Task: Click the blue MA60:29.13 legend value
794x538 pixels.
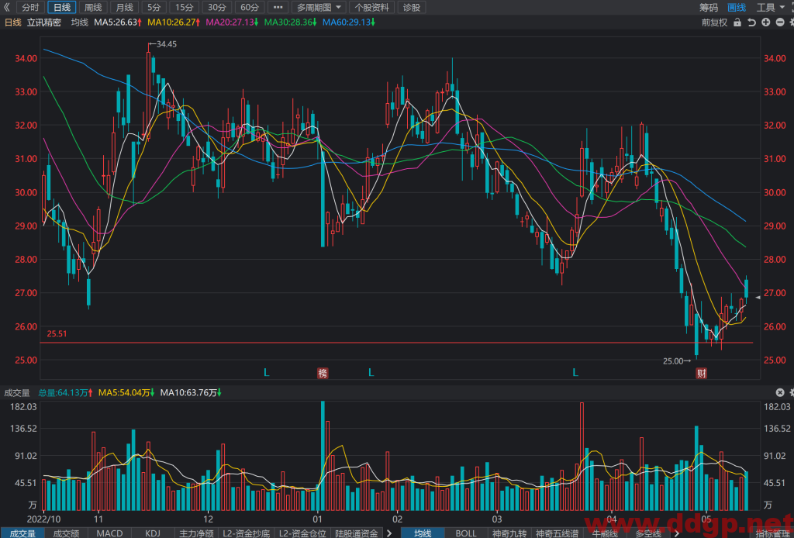Action: (x=349, y=22)
